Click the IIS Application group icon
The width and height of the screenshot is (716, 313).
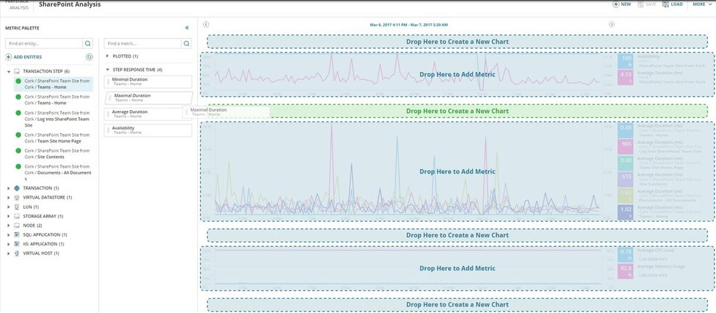click(x=17, y=244)
